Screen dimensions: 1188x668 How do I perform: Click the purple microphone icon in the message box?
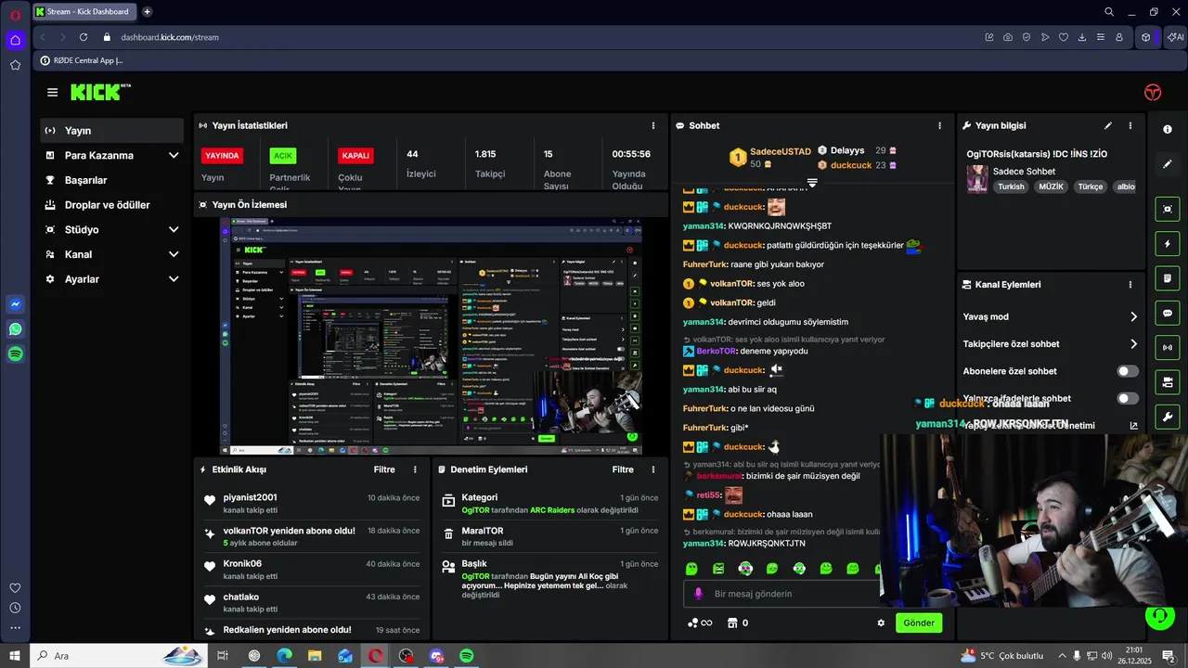(x=699, y=594)
